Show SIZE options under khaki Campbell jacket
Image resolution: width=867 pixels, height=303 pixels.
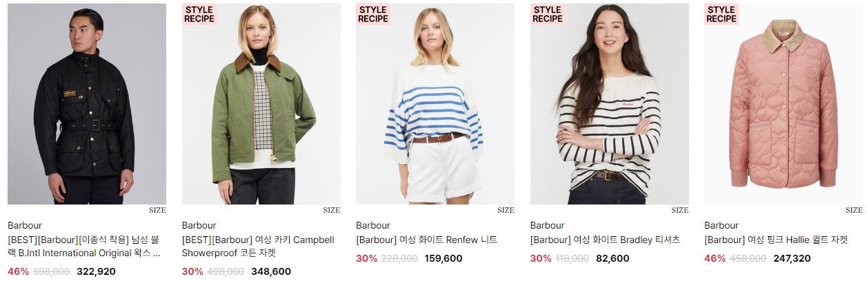click(x=332, y=211)
